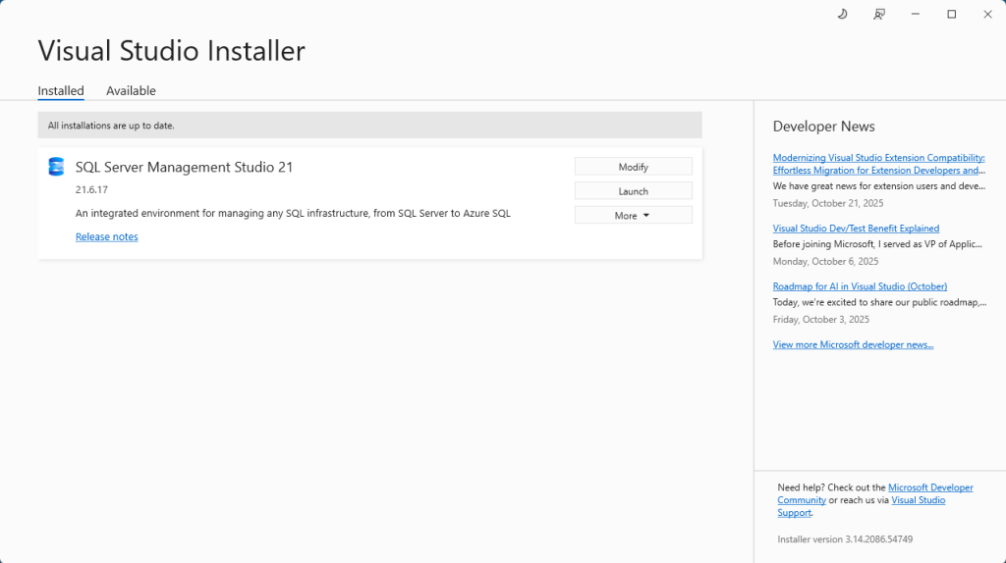The width and height of the screenshot is (1006, 563).
Task: Click the version number 21.6.17
Action: pos(91,189)
